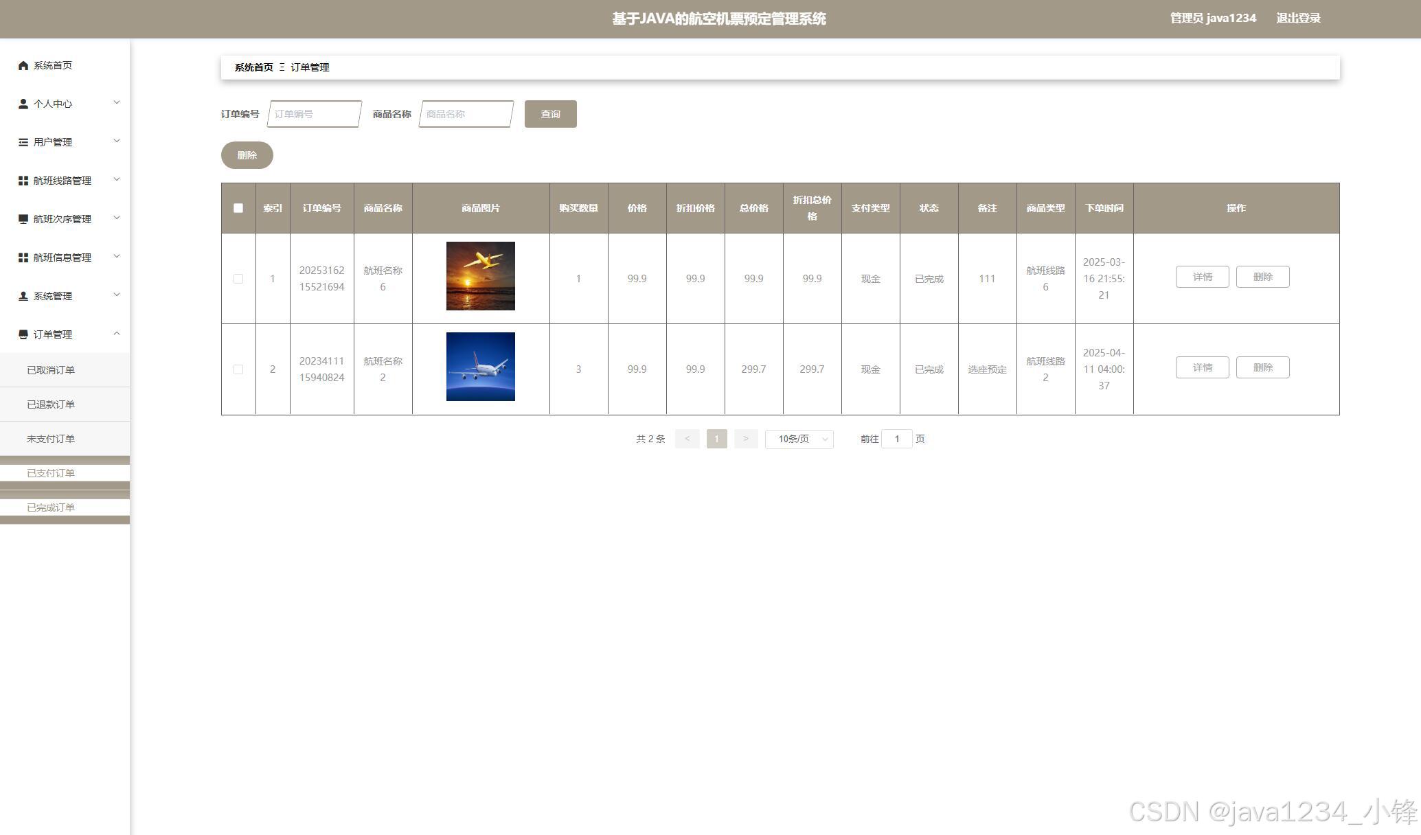This screenshot has width=1421, height=835.
Task: Open the 已取消订单 submenu item
Action: pos(51,370)
